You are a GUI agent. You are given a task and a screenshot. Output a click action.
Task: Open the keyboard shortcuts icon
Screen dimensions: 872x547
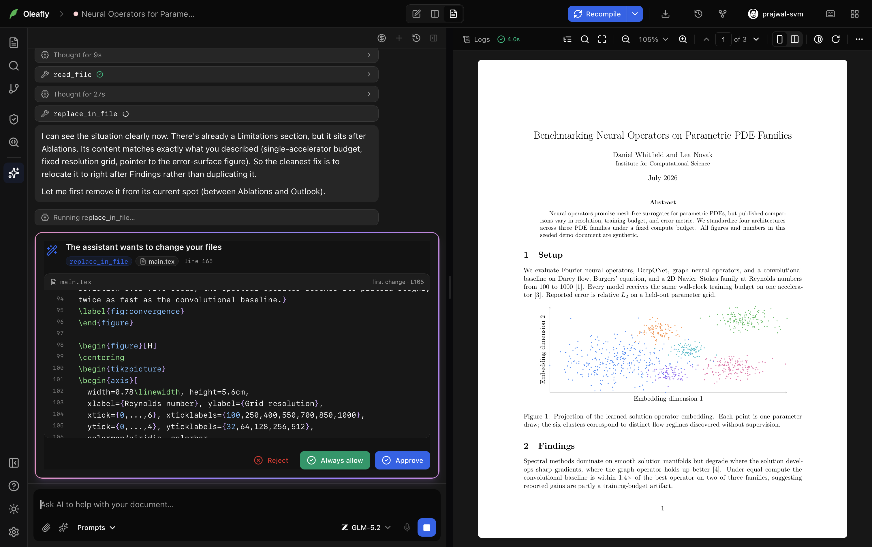tap(830, 14)
